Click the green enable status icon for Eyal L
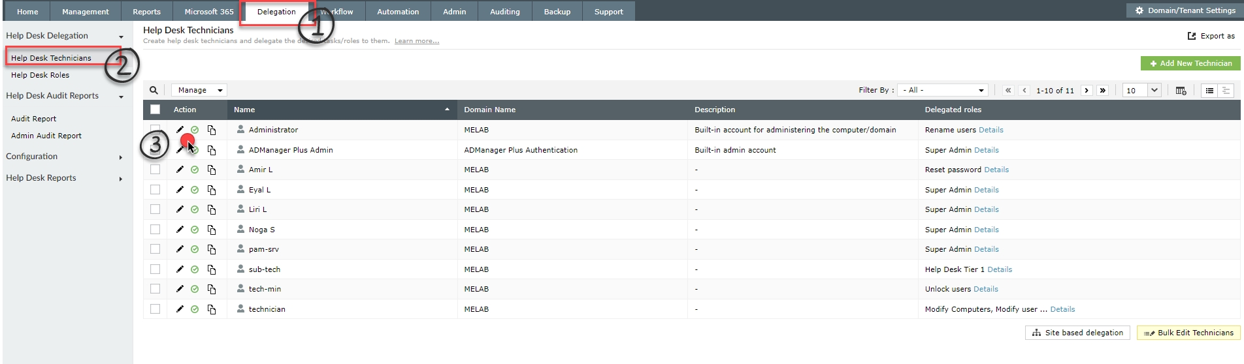The height and width of the screenshot is (364, 1244). pos(195,190)
